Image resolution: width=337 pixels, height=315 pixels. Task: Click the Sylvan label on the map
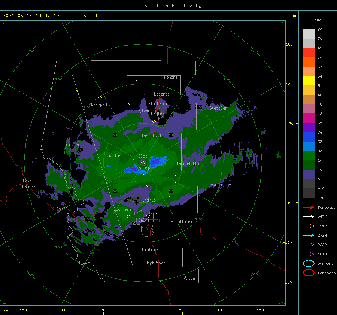(143, 110)
